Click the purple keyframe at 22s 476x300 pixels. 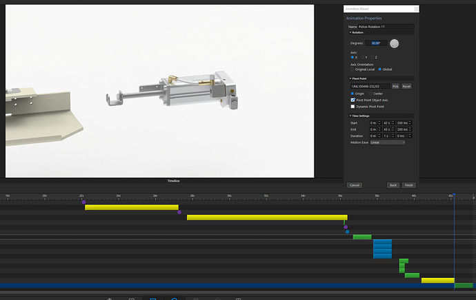[83, 202]
